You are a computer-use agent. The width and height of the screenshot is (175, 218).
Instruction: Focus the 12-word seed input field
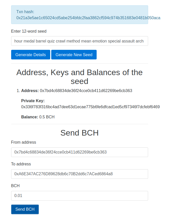pyautogui.click(x=79, y=41)
